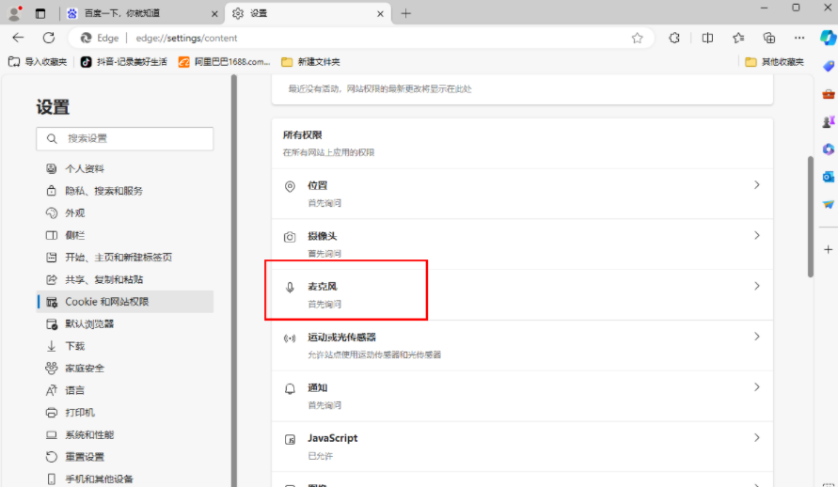The image size is (838, 487).
Task: Open the sidebar games chess icon
Action: (829, 122)
